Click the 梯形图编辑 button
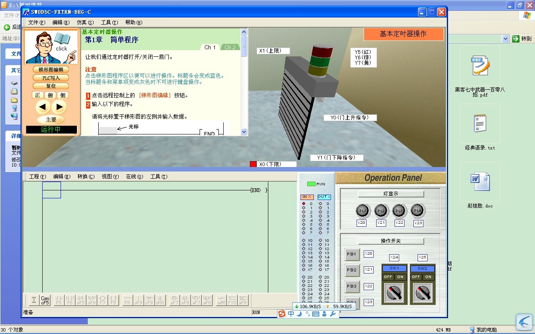The width and height of the screenshot is (535, 334). tap(51, 70)
